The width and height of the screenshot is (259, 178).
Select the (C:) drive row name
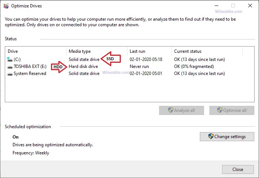pyautogui.click(x=17, y=59)
